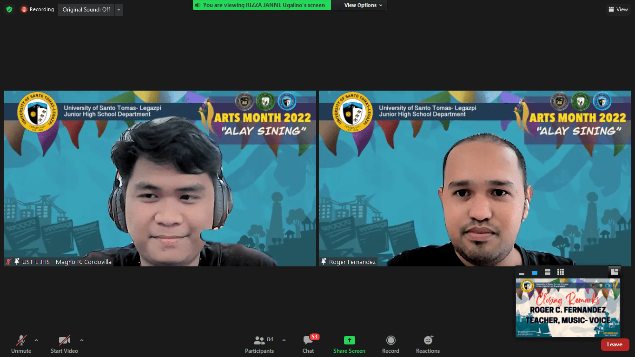Leave the meeting
The width and height of the screenshot is (635, 357).
pos(615,344)
